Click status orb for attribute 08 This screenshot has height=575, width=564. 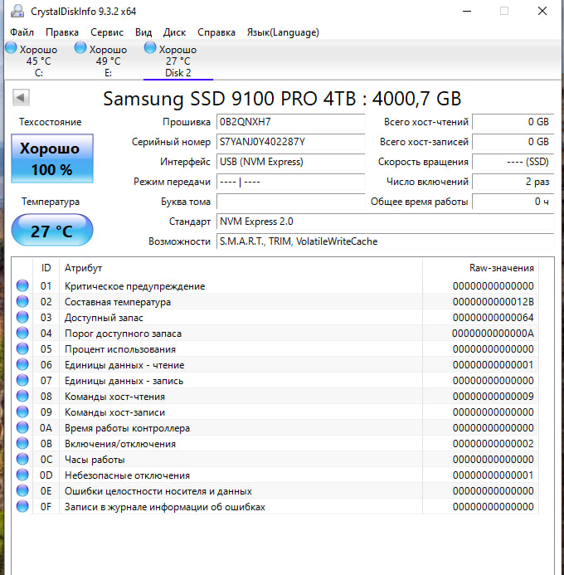pyautogui.click(x=22, y=396)
